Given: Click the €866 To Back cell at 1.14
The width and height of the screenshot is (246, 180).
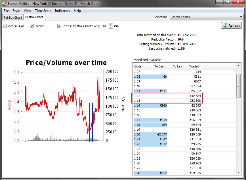Looking at the screenshot, I should [158, 105].
